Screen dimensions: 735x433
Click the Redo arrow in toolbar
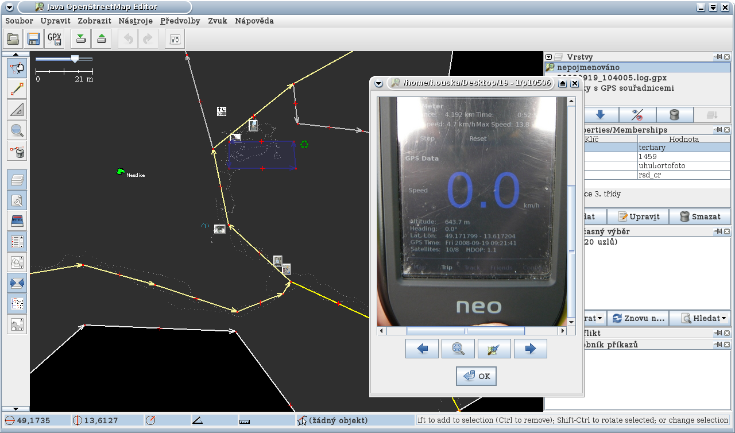(x=148, y=39)
